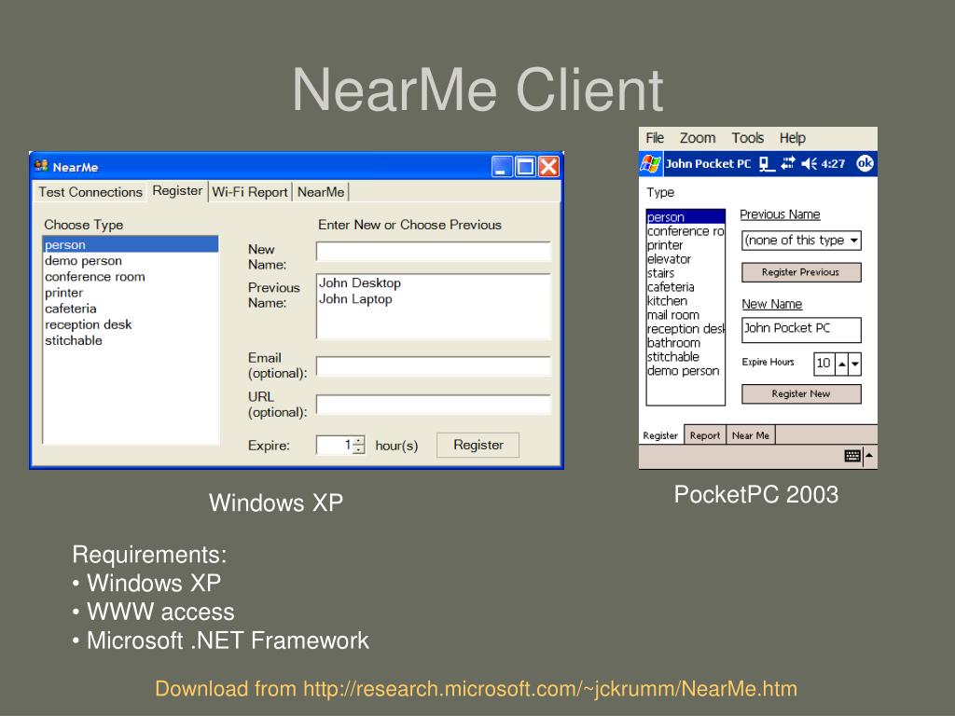The image size is (955, 716).
Task: Select 'printer' in Choose Type list
Action: (131, 293)
